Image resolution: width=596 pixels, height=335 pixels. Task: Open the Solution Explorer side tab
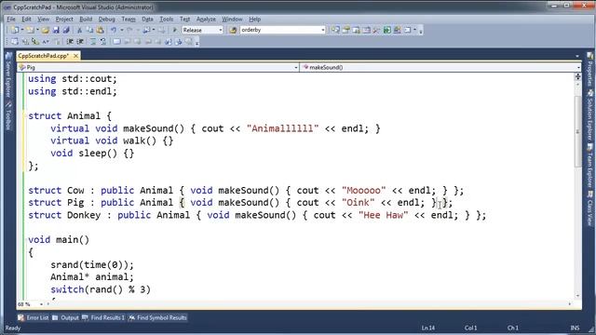tap(589, 115)
